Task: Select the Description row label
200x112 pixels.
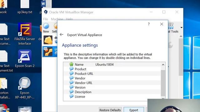Action: (x=83, y=92)
